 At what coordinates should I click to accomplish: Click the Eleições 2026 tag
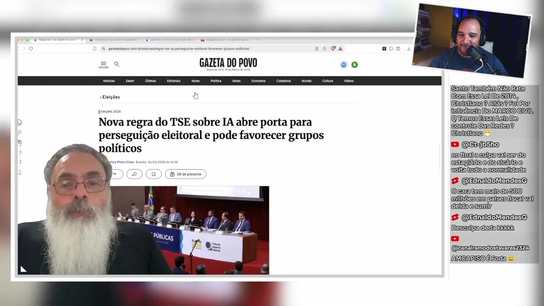(110, 111)
